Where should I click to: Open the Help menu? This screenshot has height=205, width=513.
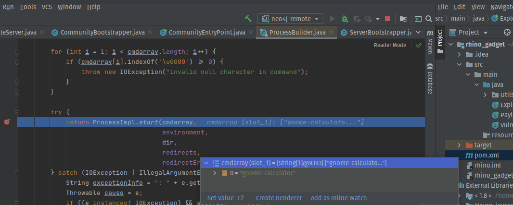click(x=93, y=7)
